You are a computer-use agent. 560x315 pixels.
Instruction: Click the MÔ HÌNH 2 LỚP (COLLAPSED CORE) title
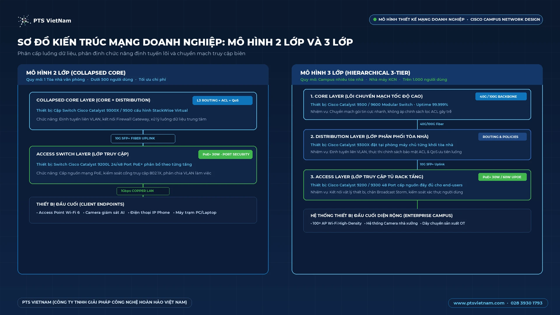coord(76,73)
